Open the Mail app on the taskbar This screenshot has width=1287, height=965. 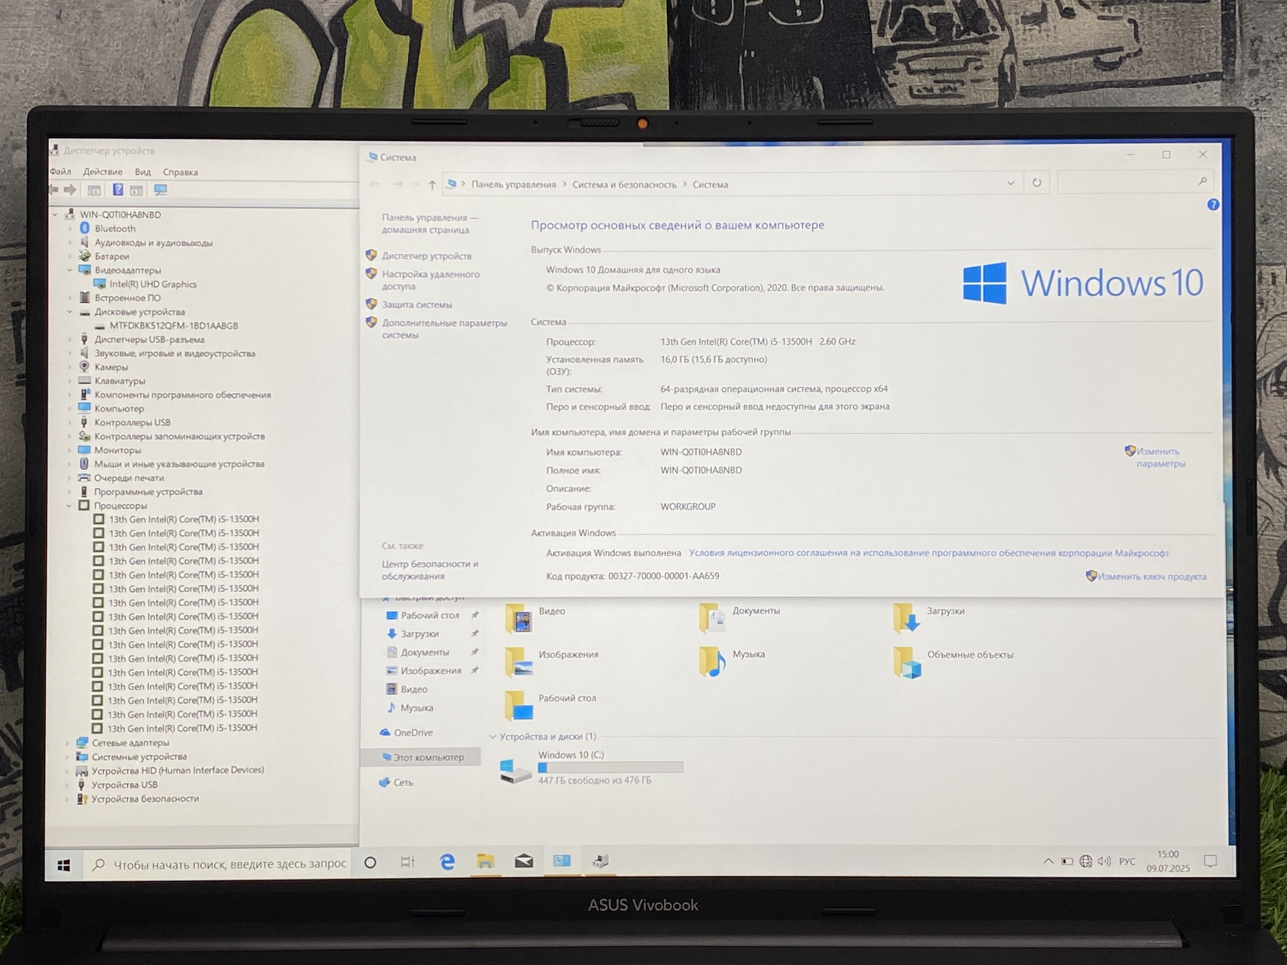coord(523,861)
